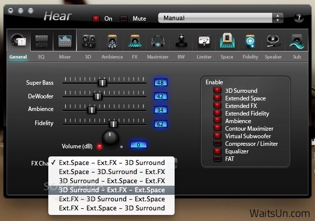Click the Ambience value field 34
Viewport: 315px width, 221px height.
coord(161,110)
